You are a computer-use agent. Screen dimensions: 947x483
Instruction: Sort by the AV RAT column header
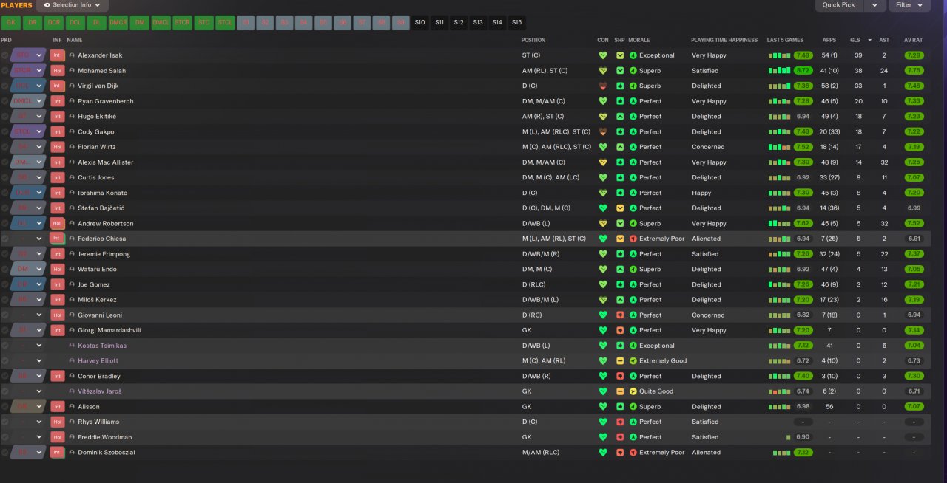tap(913, 40)
